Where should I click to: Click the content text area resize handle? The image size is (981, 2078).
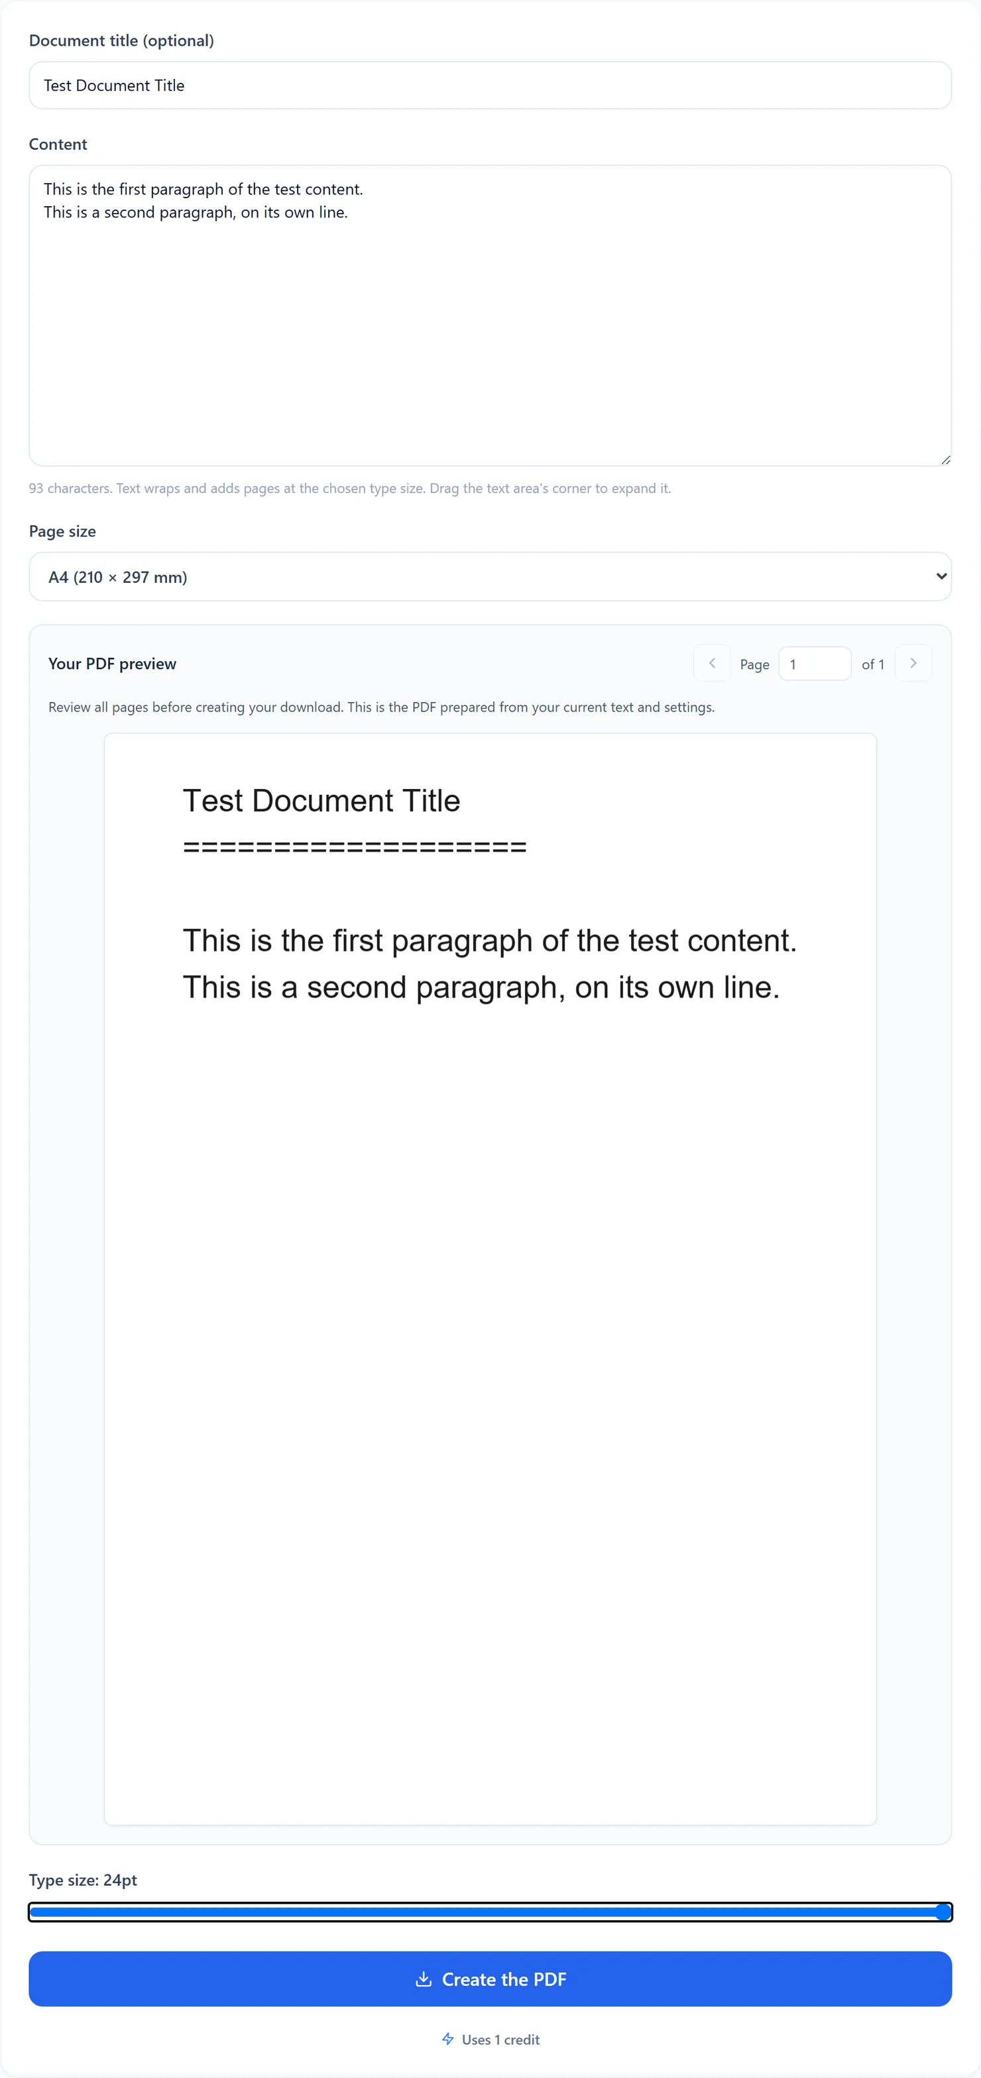945,459
